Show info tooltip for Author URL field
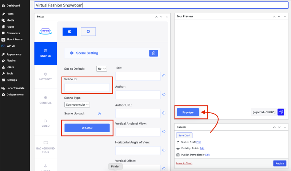 164,113
